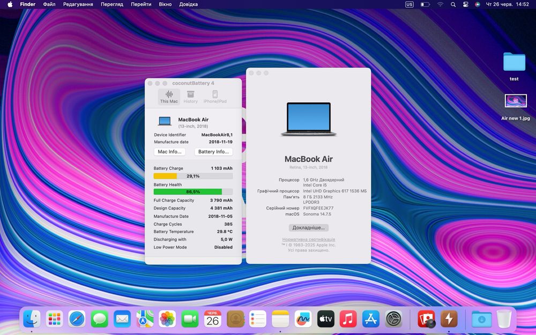
Task: Switch to iPhone/iPad tab in coconutBattery
Action: coord(215,96)
